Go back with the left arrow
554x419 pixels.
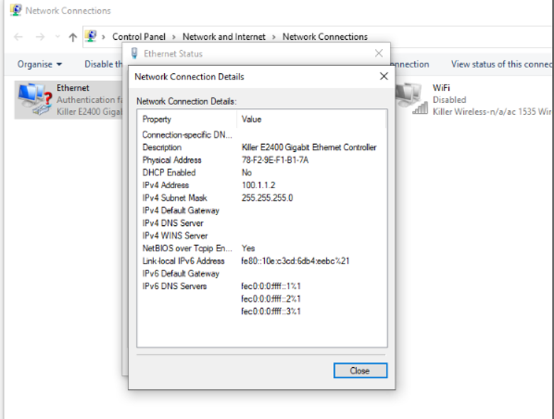point(18,37)
